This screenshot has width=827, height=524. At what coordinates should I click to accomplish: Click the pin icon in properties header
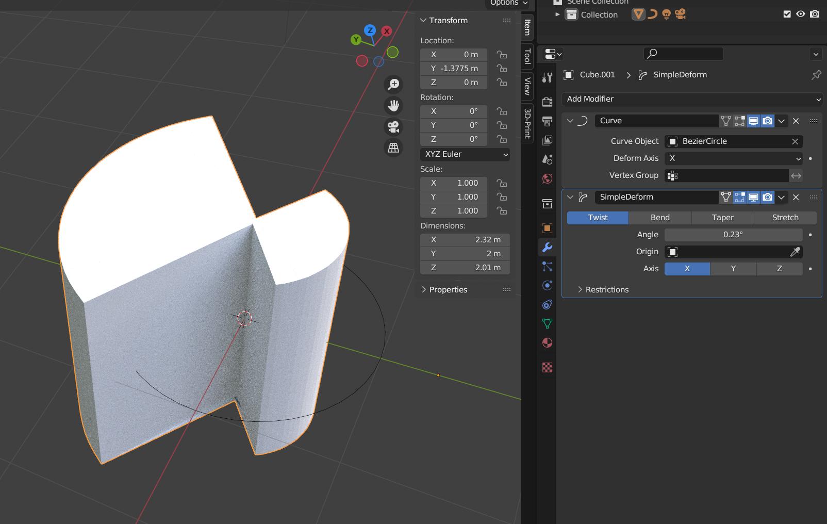pyautogui.click(x=816, y=75)
